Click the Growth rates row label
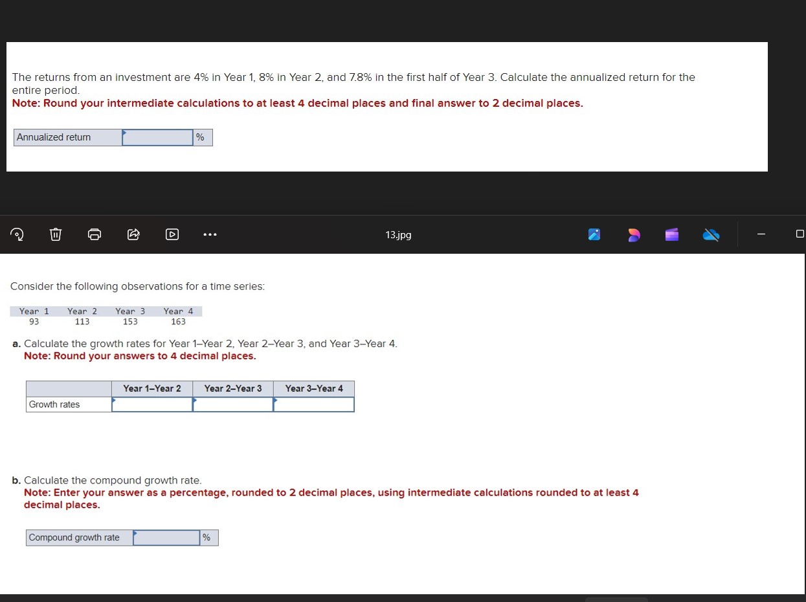 coord(69,405)
